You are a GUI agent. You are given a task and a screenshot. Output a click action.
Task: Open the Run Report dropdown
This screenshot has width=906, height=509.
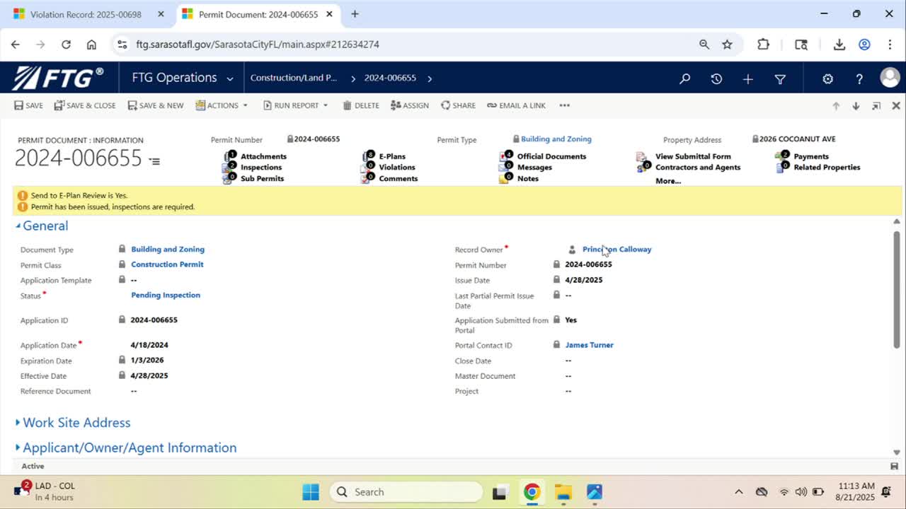(x=296, y=105)
